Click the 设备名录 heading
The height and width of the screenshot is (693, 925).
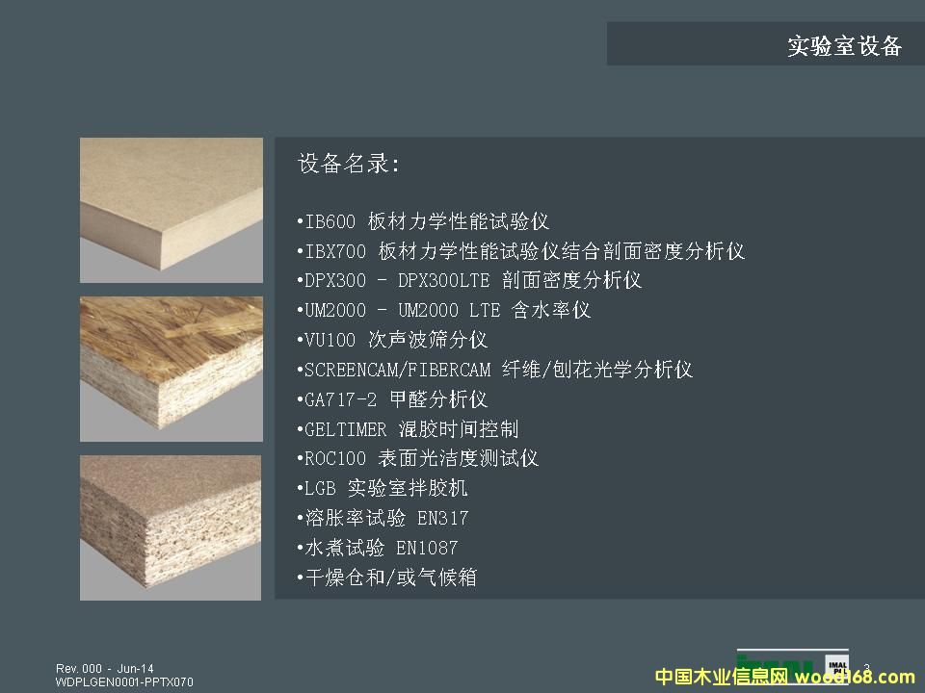(x=349, y=165)
